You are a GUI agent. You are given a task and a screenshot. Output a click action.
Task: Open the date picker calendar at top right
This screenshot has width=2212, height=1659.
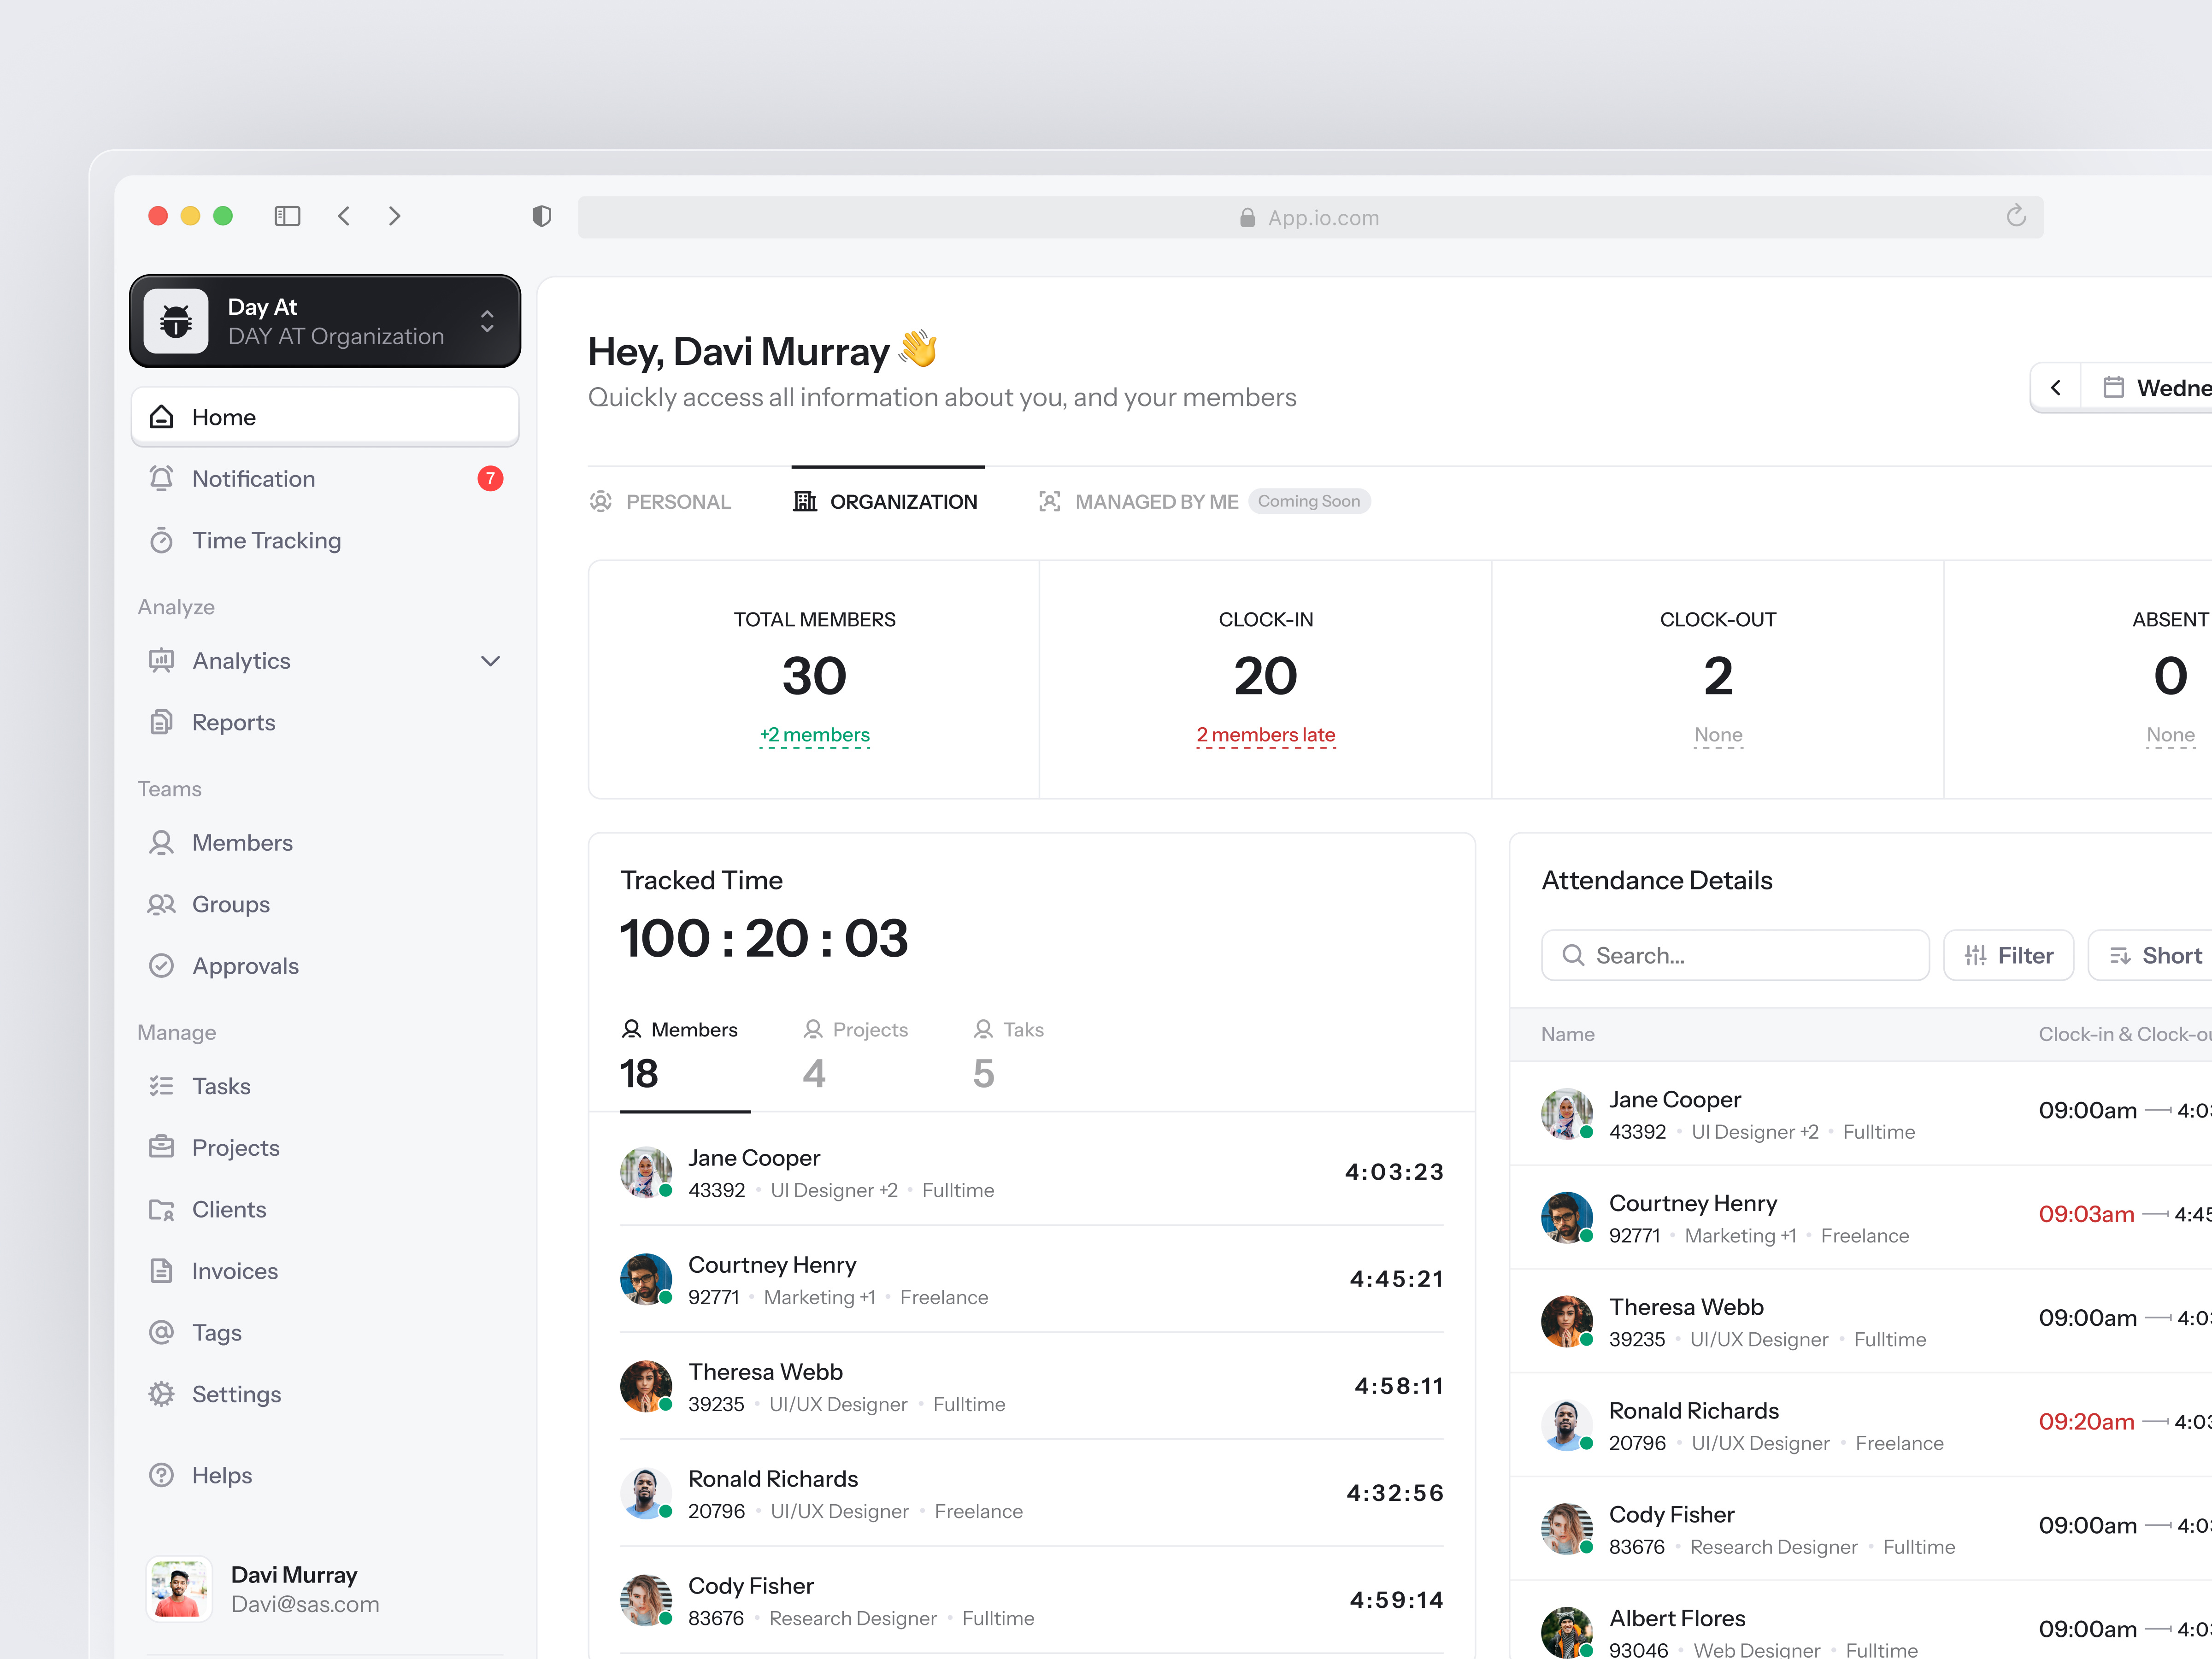[2113, 387]
